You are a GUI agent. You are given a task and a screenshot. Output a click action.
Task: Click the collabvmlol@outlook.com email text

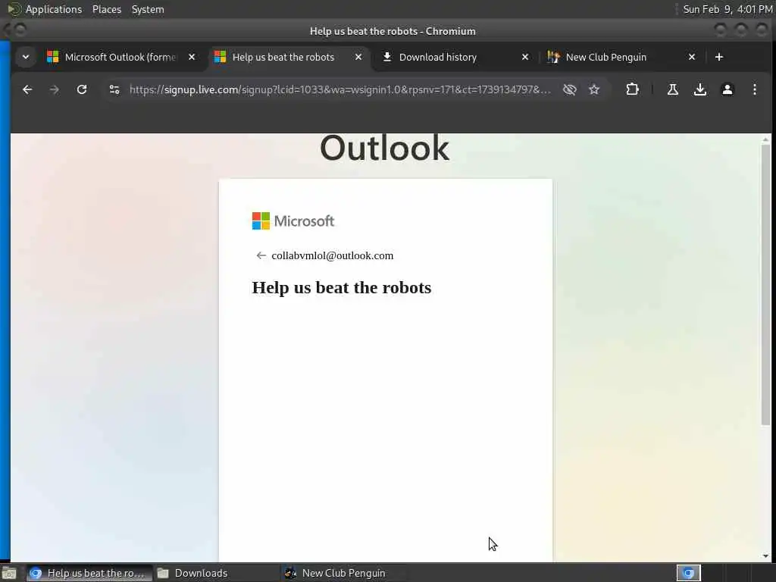(332, 255)
